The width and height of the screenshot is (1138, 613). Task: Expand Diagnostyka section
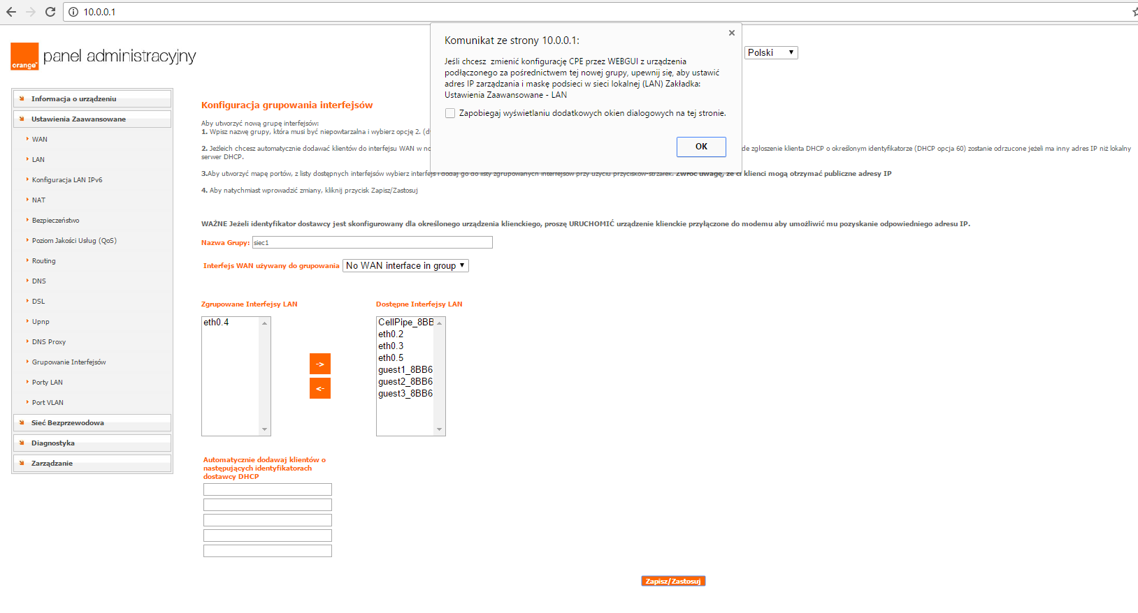click(x=92, y=443)
